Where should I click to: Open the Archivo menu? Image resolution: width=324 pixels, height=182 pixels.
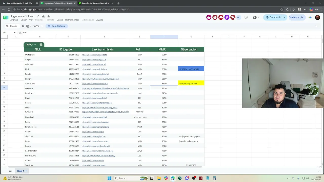click(14, 20)
